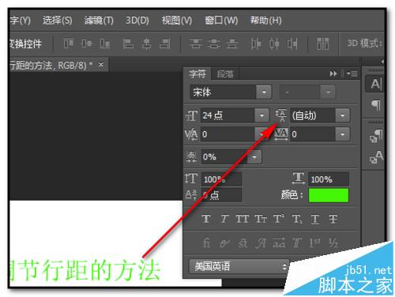395x297 pixels.
Task: Click the baseline shift 点 field
Action: pyautogui.click(x=221, y=195)
